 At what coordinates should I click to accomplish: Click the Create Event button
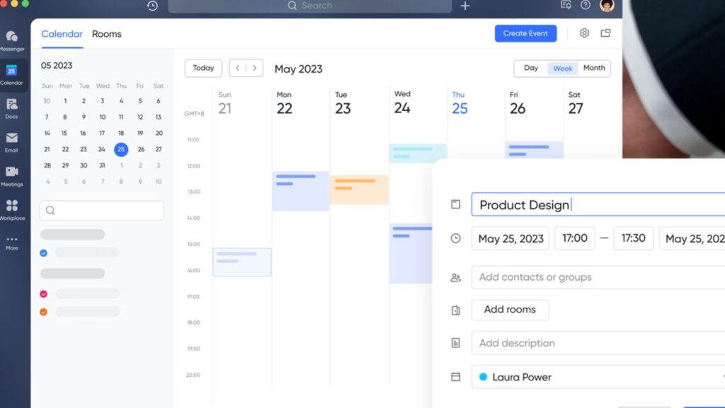pyautogui.click(x=525, y=33)
